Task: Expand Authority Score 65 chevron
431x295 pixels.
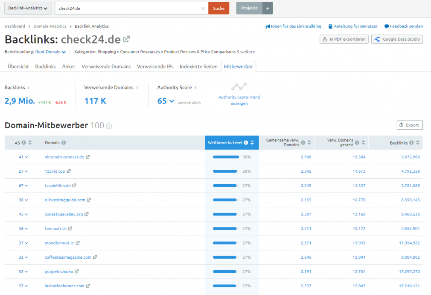Action: (172, 101)
